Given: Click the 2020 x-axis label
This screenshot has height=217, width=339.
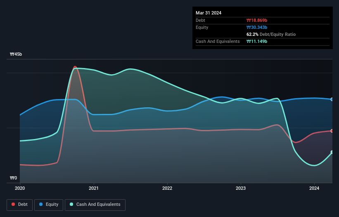Looking at the screenshot, I should coord(20,188).
